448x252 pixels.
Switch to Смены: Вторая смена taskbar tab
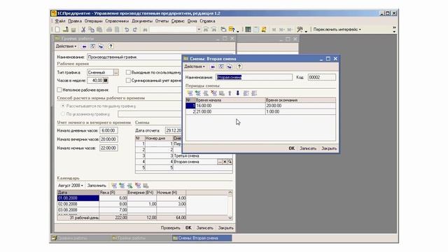tap(202, 238)
